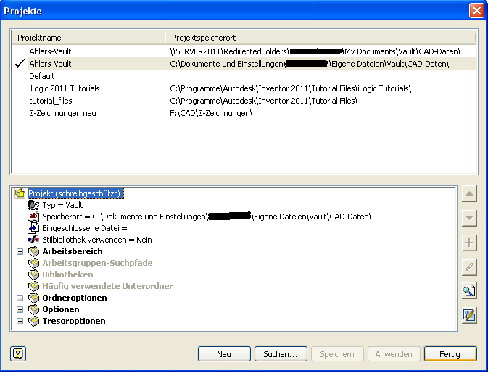Click the pencil edit button
The height and width of the screenshot is (373, 488).
click(469, 267)
